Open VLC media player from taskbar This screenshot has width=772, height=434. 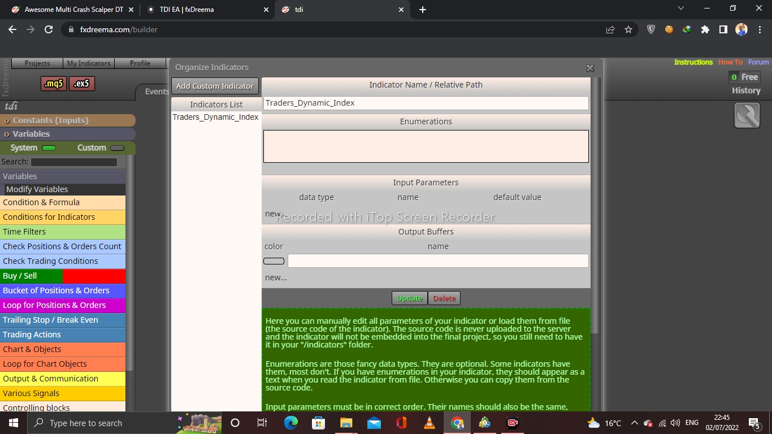pos(430,423)
